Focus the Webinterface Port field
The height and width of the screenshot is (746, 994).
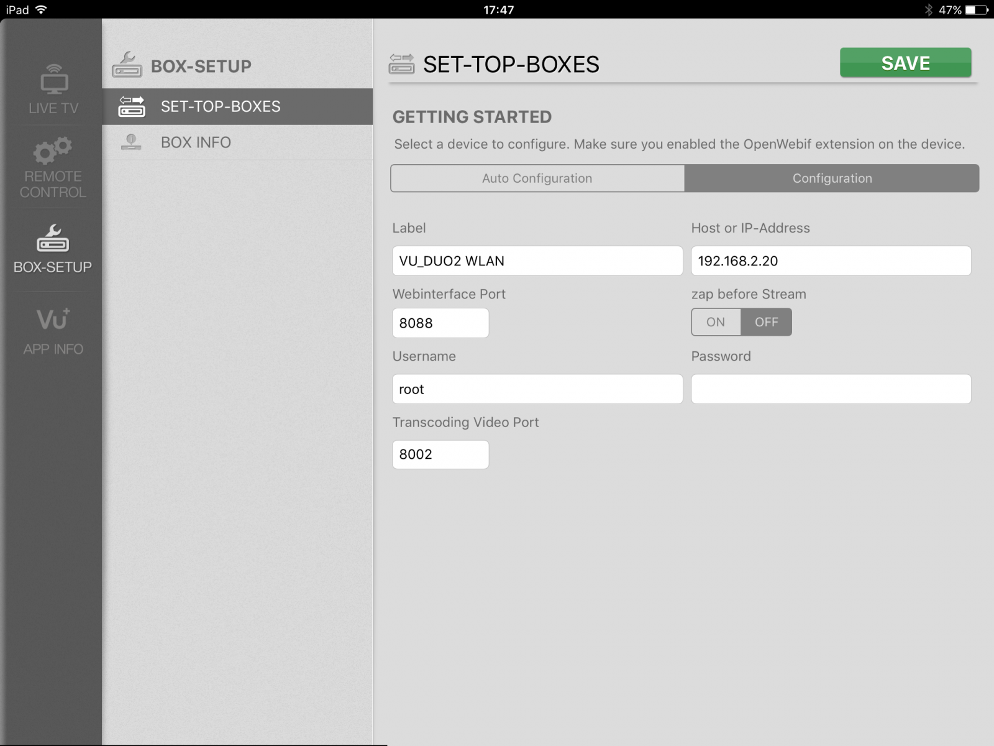coord(440,323)
